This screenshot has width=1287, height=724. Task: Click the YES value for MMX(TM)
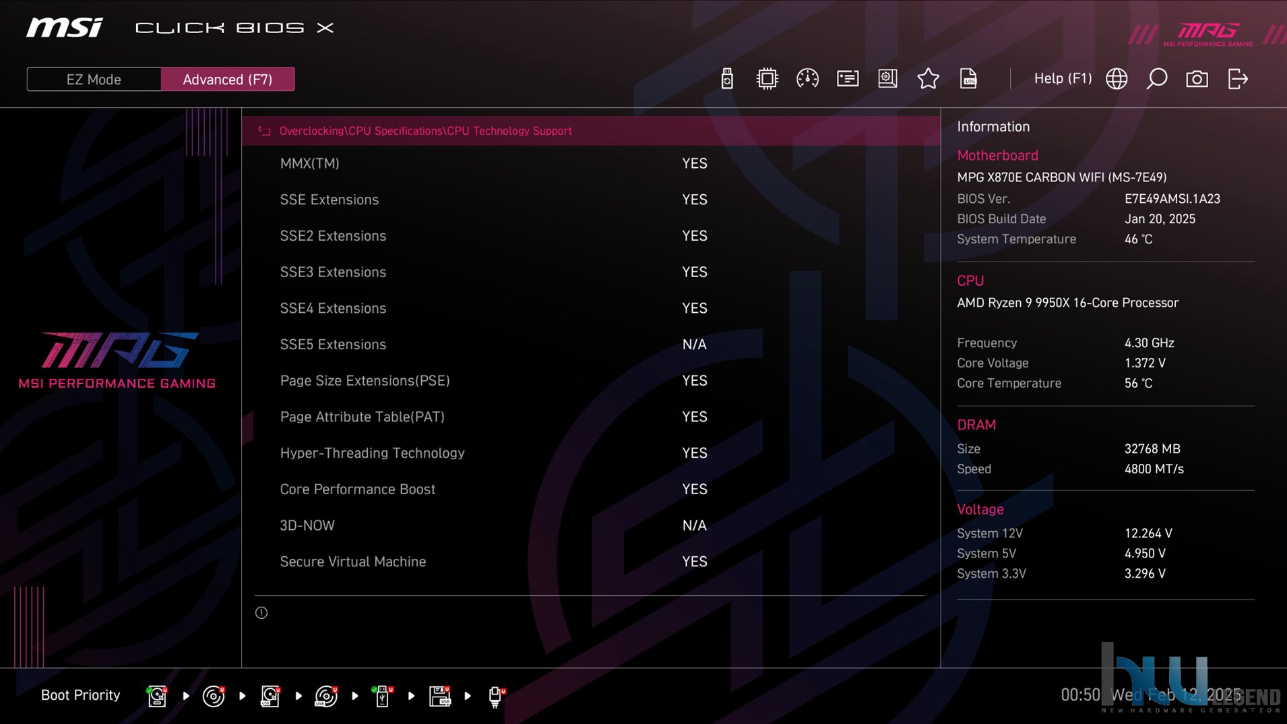[694, 164]
